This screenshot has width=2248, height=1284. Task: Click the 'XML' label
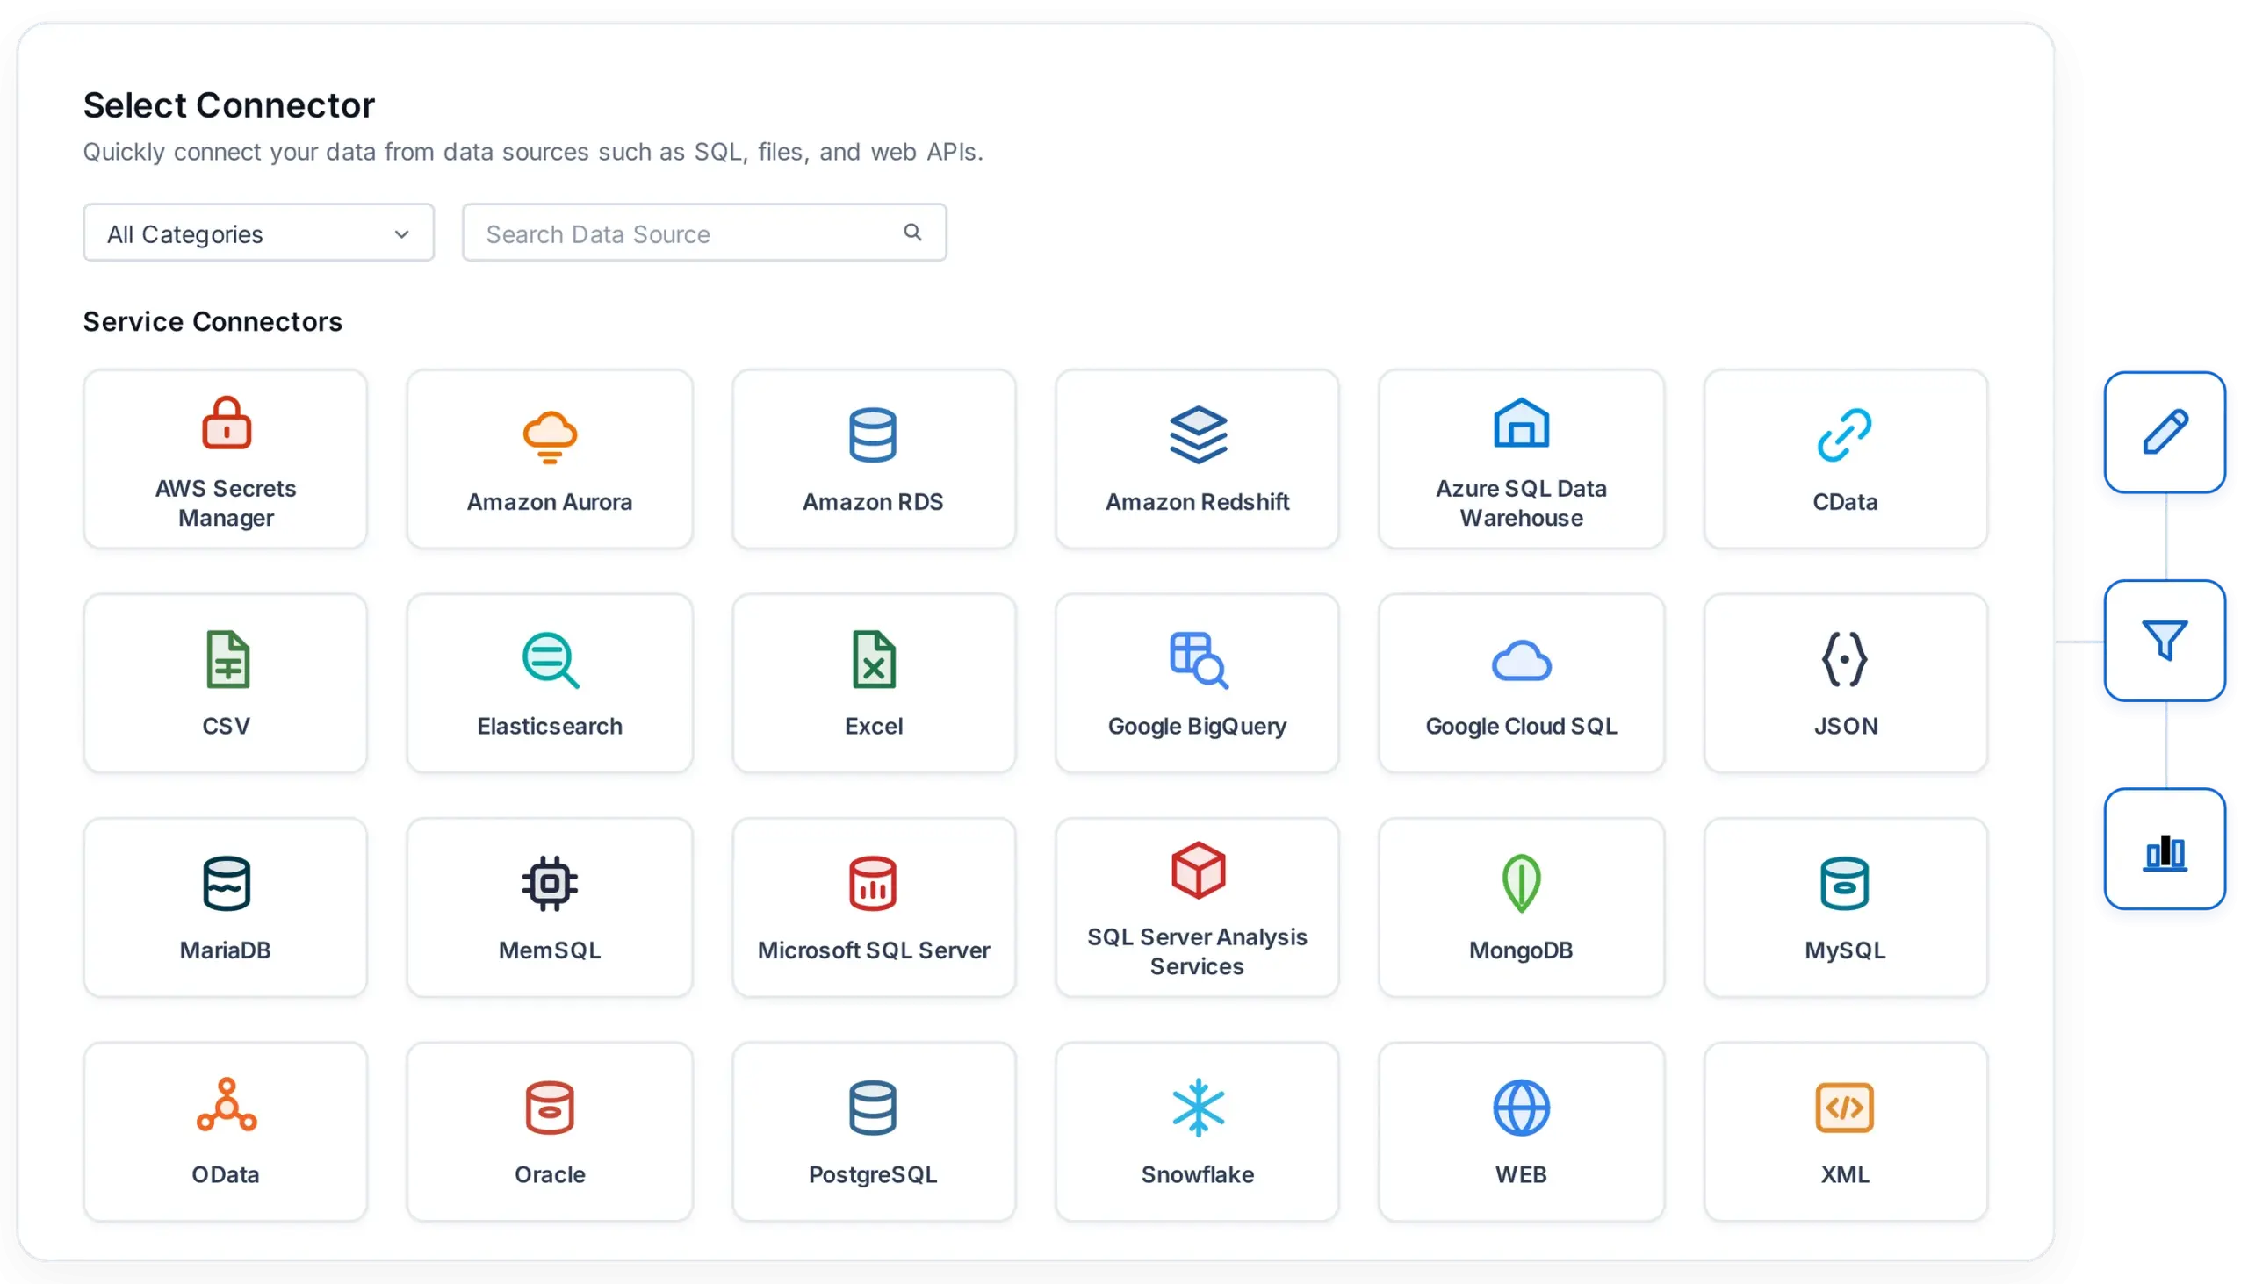point(1845,1173)
